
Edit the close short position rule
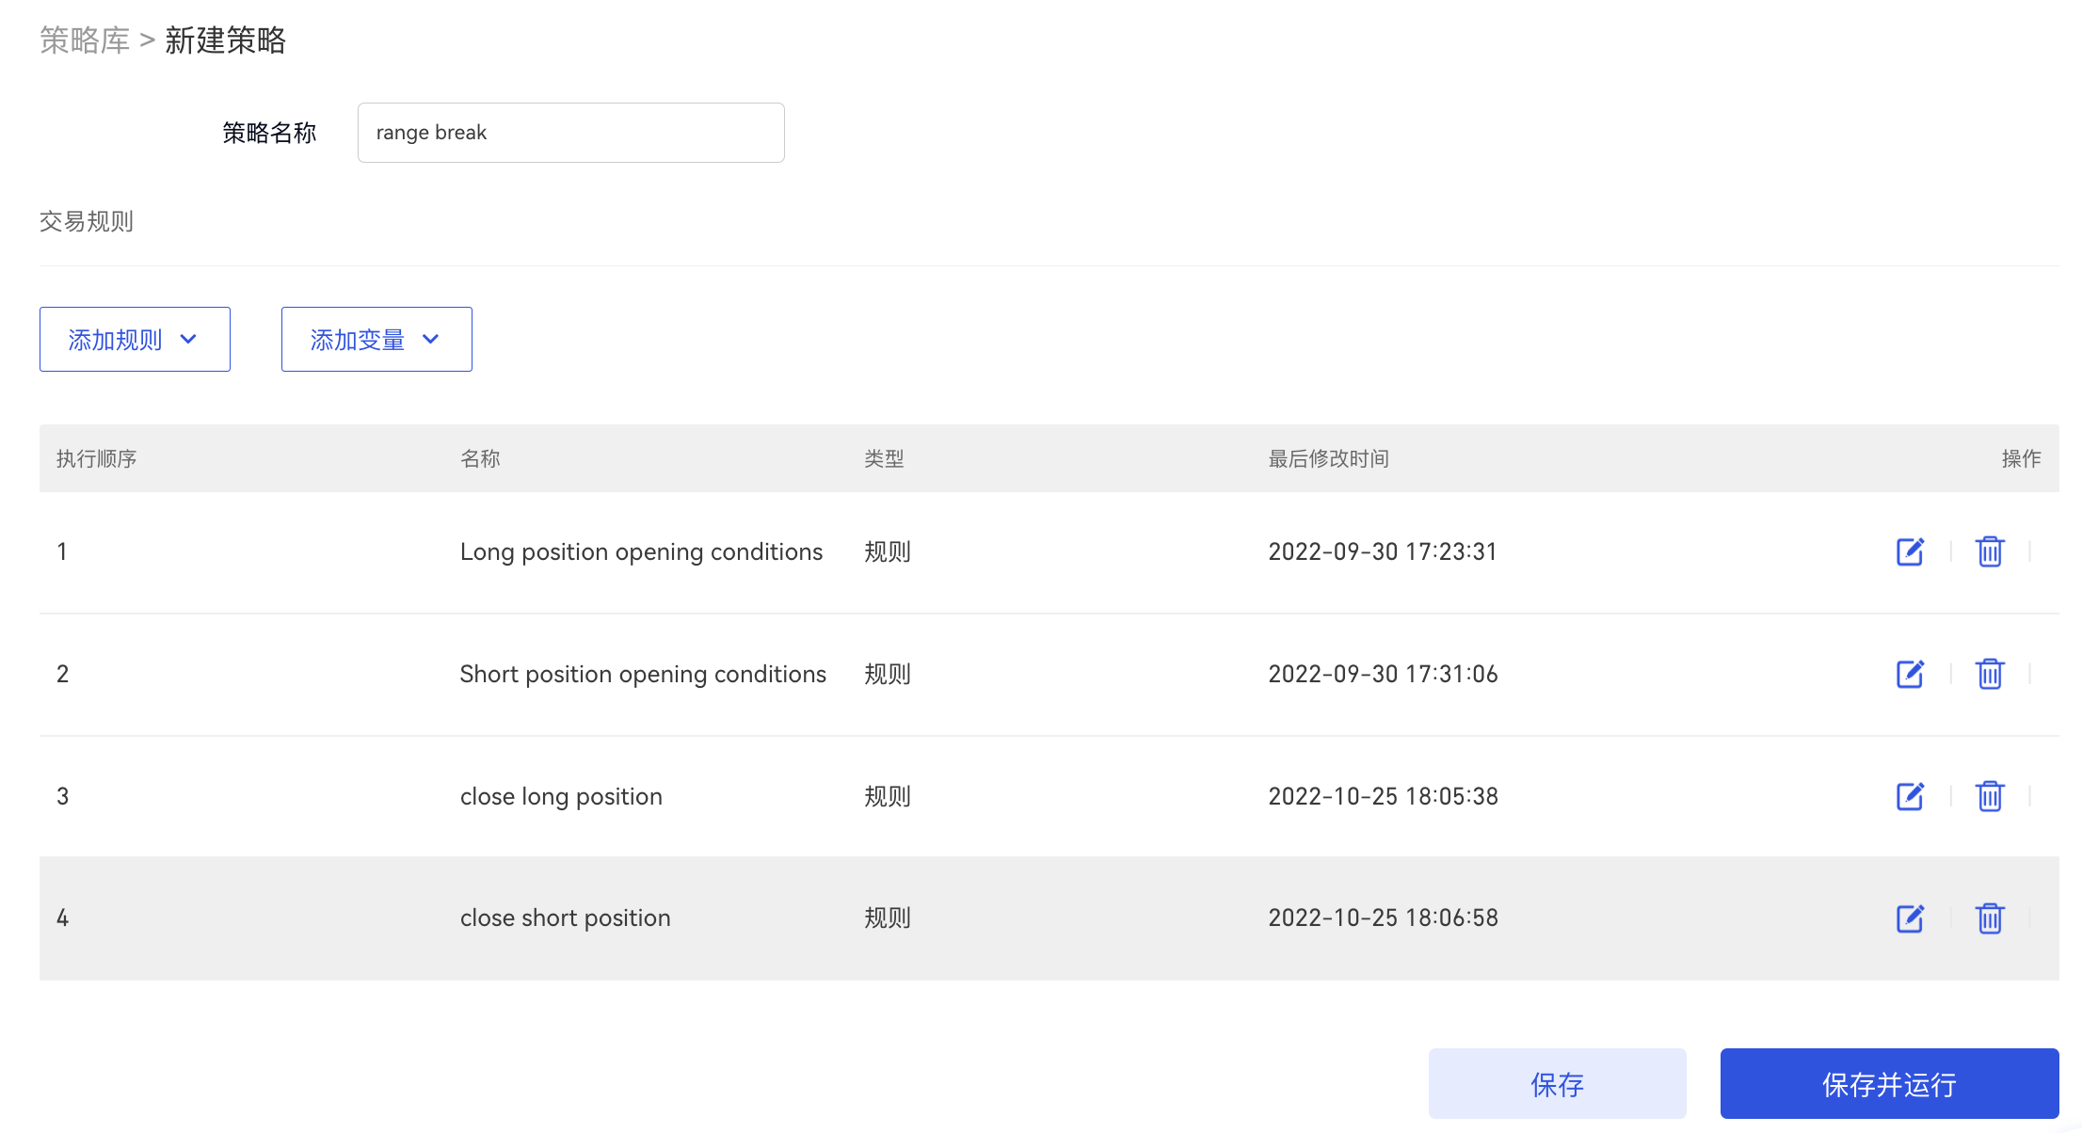click(1910, 918)
